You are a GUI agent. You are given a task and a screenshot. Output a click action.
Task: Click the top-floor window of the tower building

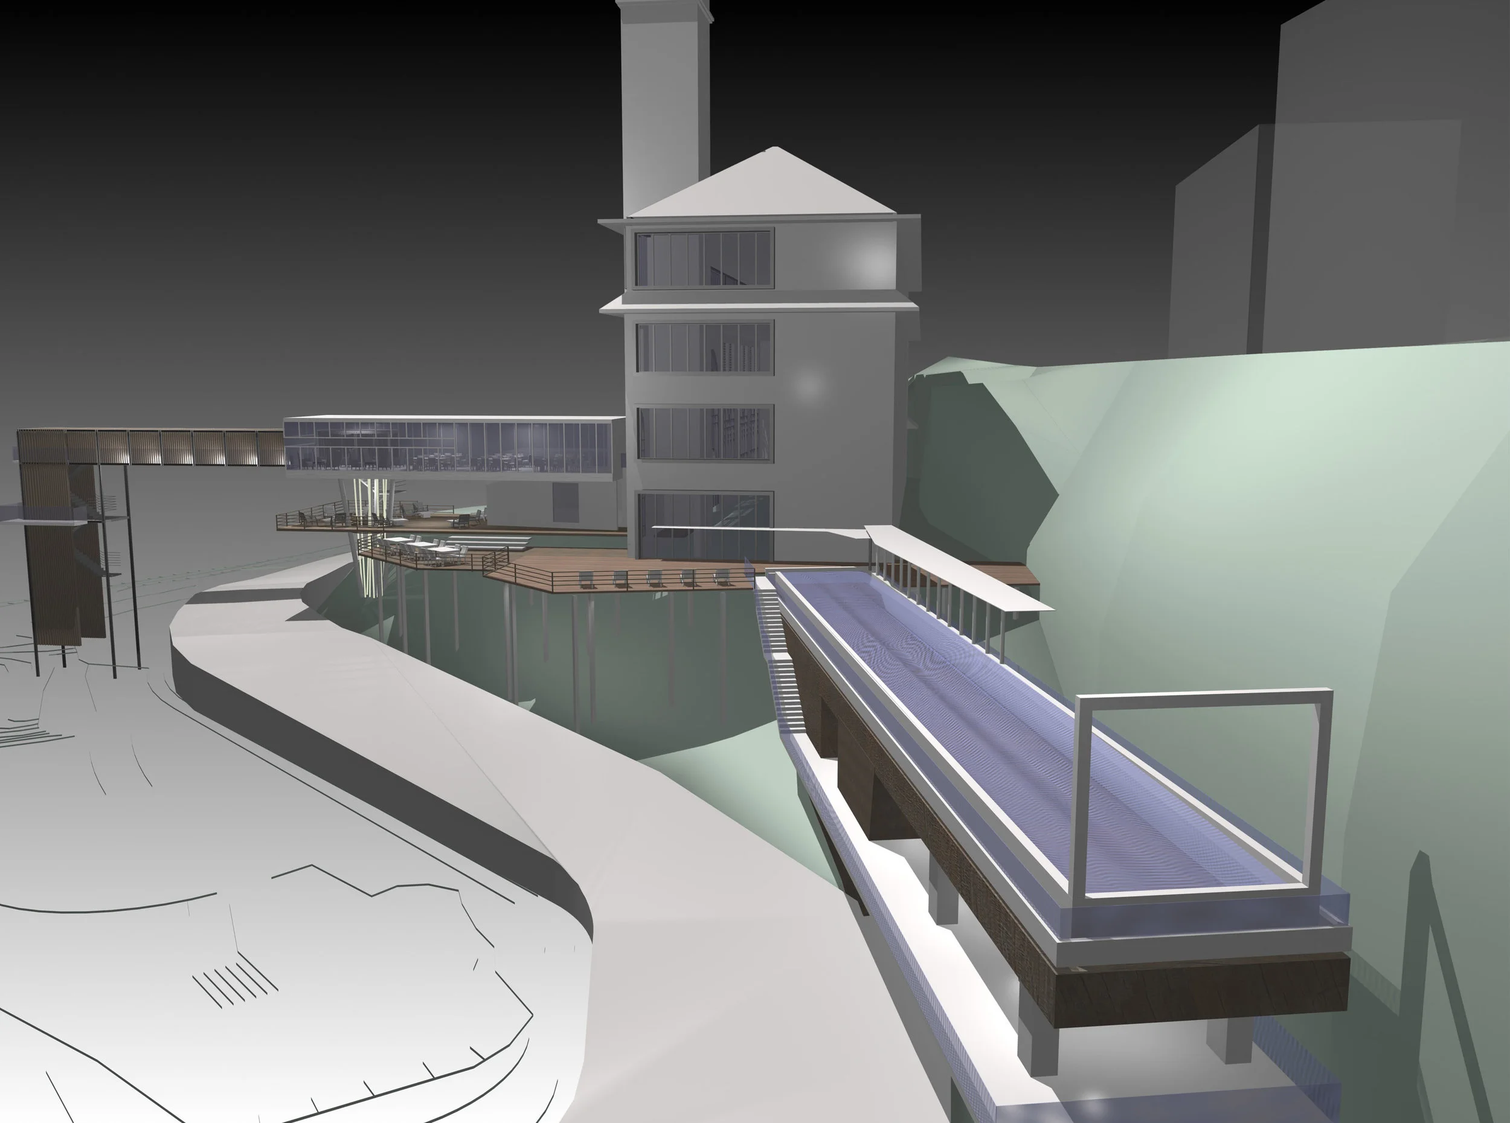(x=704, y=259)
